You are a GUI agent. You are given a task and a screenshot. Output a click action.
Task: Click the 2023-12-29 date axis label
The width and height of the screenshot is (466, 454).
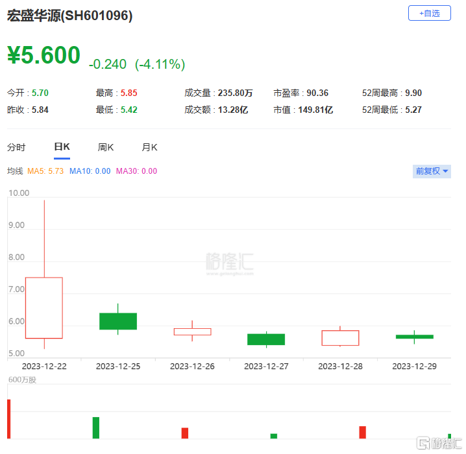[x=414, y=366]
